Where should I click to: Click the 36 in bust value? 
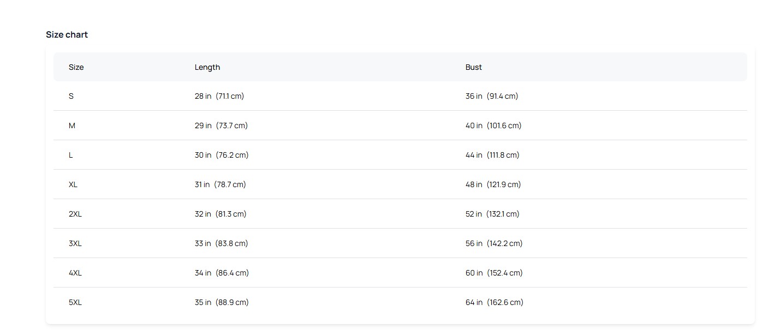tap(474, 96)
